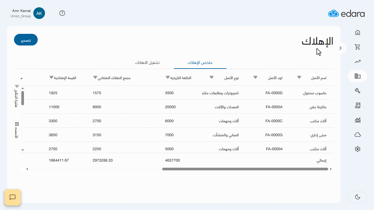Screen dimensions: 374x210
Task: Move the table vertical scrollbar thumb
Action: pyautogui.click(x=22, y=98)
